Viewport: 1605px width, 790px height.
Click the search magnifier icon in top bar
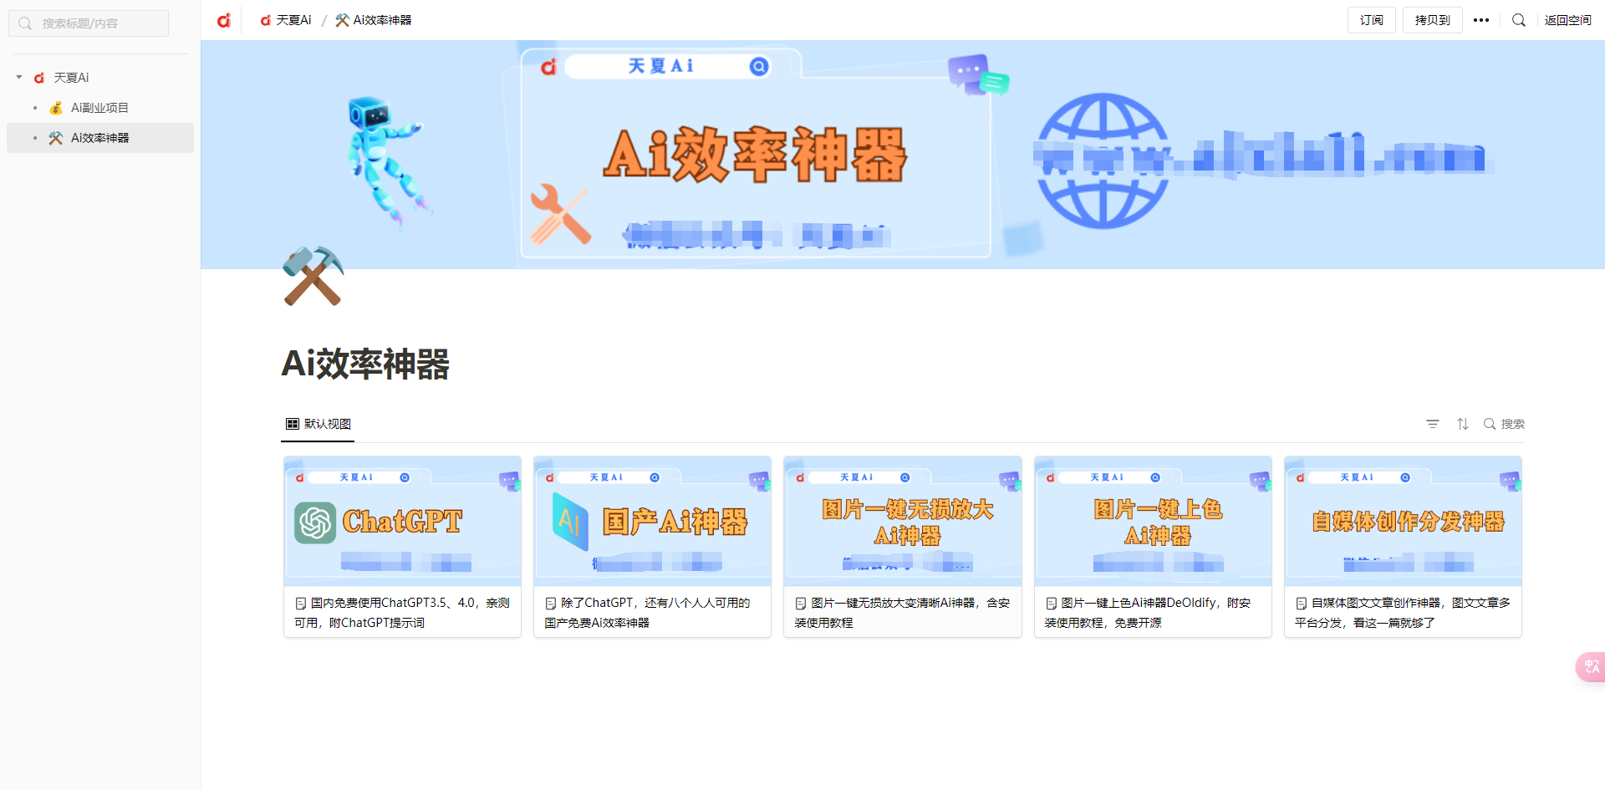(1519, 20)
